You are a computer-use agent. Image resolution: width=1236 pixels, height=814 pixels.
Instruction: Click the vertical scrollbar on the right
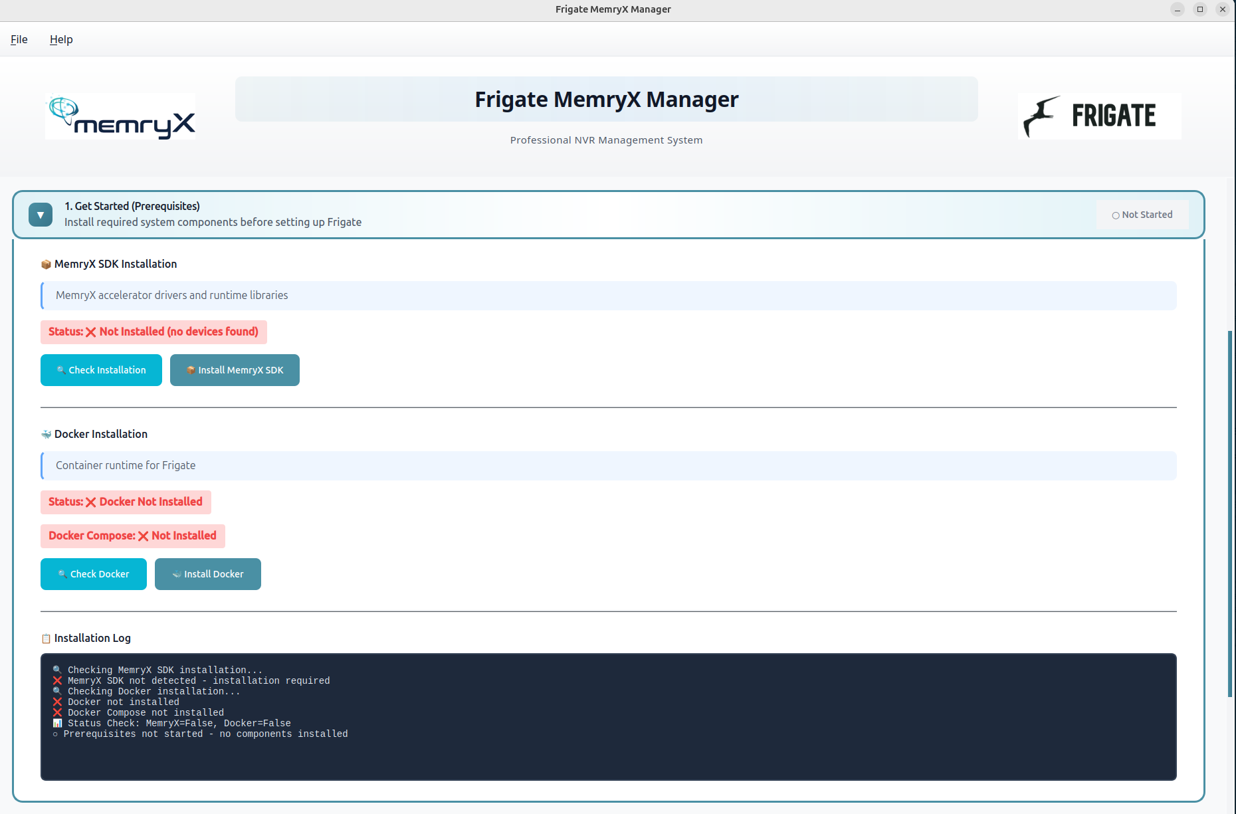1230,512
